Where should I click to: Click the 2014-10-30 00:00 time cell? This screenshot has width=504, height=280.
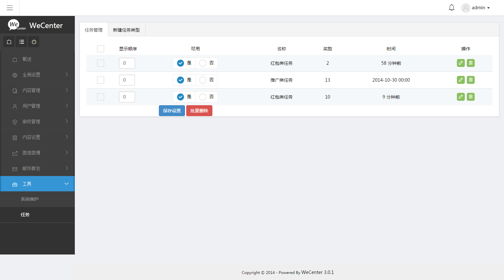coord(391,80)
